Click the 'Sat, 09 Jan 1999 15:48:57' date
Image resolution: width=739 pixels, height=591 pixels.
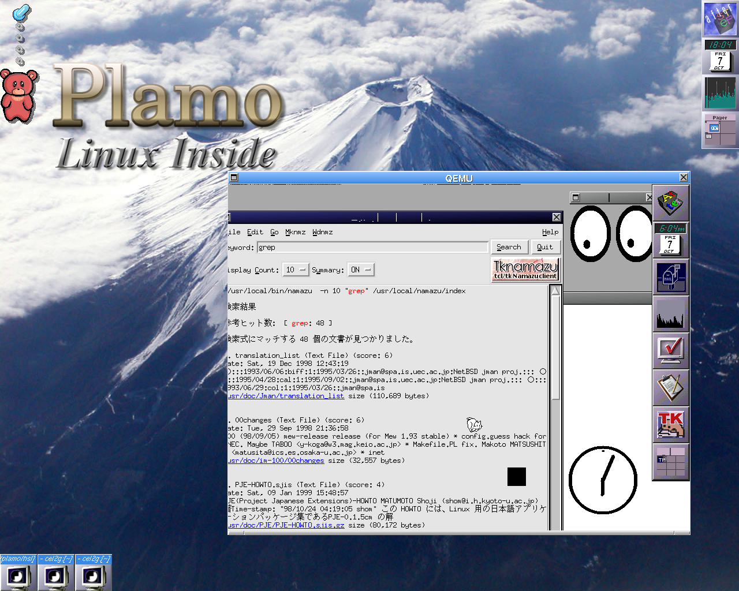pos(298,493)
